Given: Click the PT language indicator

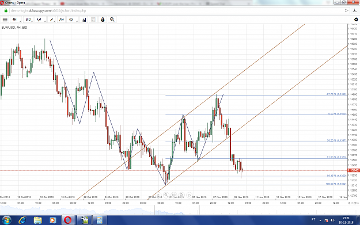Looking at the screenshot, I should [313, 219].
